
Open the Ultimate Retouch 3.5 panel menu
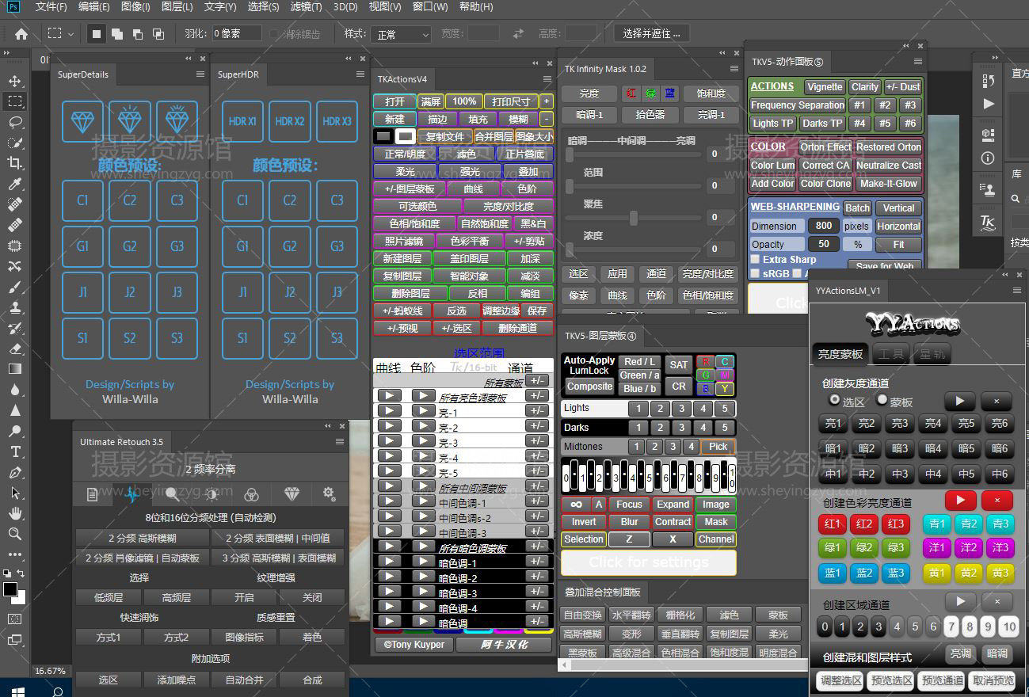pyautogui.click(x=340, y=442)
